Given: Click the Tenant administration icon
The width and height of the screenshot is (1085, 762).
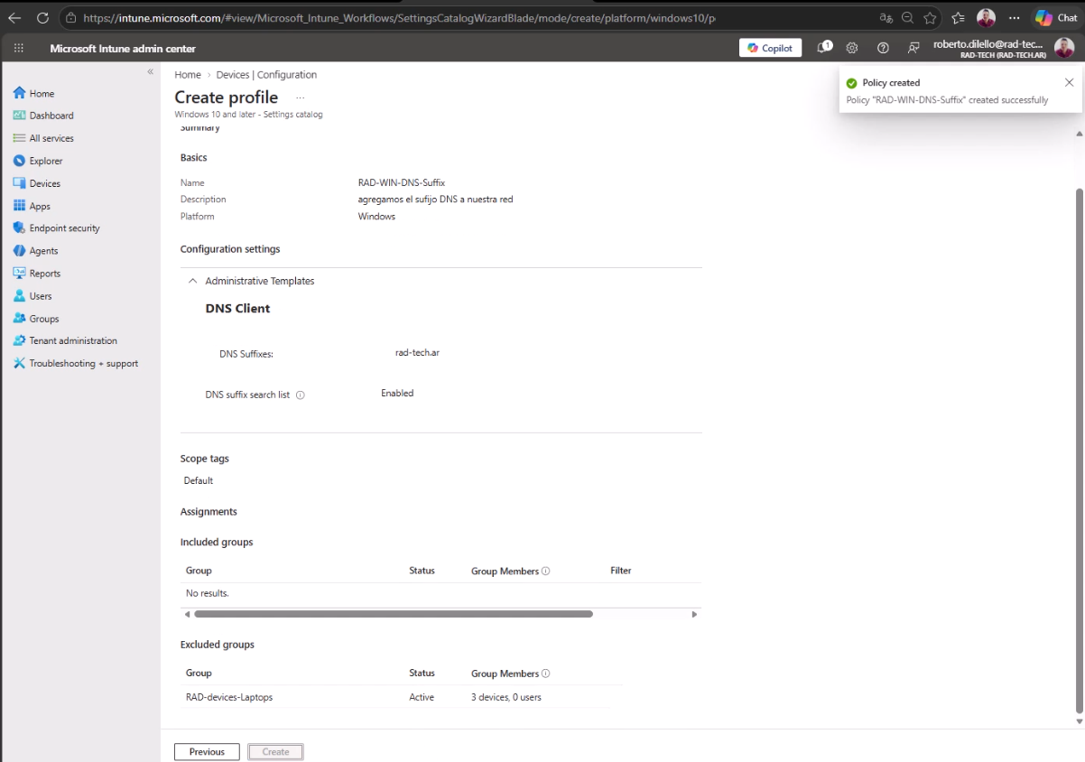Looking at the screenshot, I should point(19,341).
